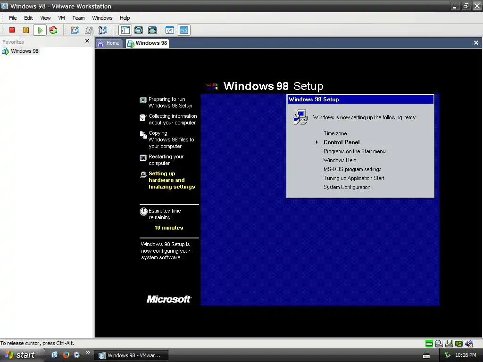This screenshot has width=483, height=362.
Task: Select the Windows 98 tab
Action: [147, 43]
